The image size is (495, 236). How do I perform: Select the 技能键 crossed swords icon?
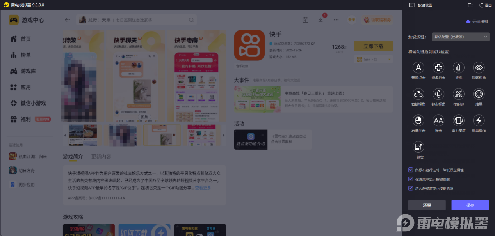coord(459,94)
